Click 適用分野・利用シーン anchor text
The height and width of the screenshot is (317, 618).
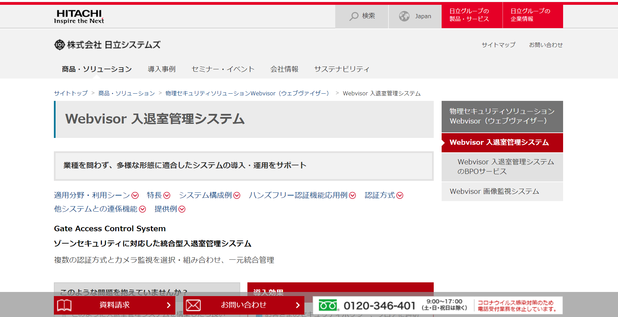pyautogui.click(x=92, y=195)
